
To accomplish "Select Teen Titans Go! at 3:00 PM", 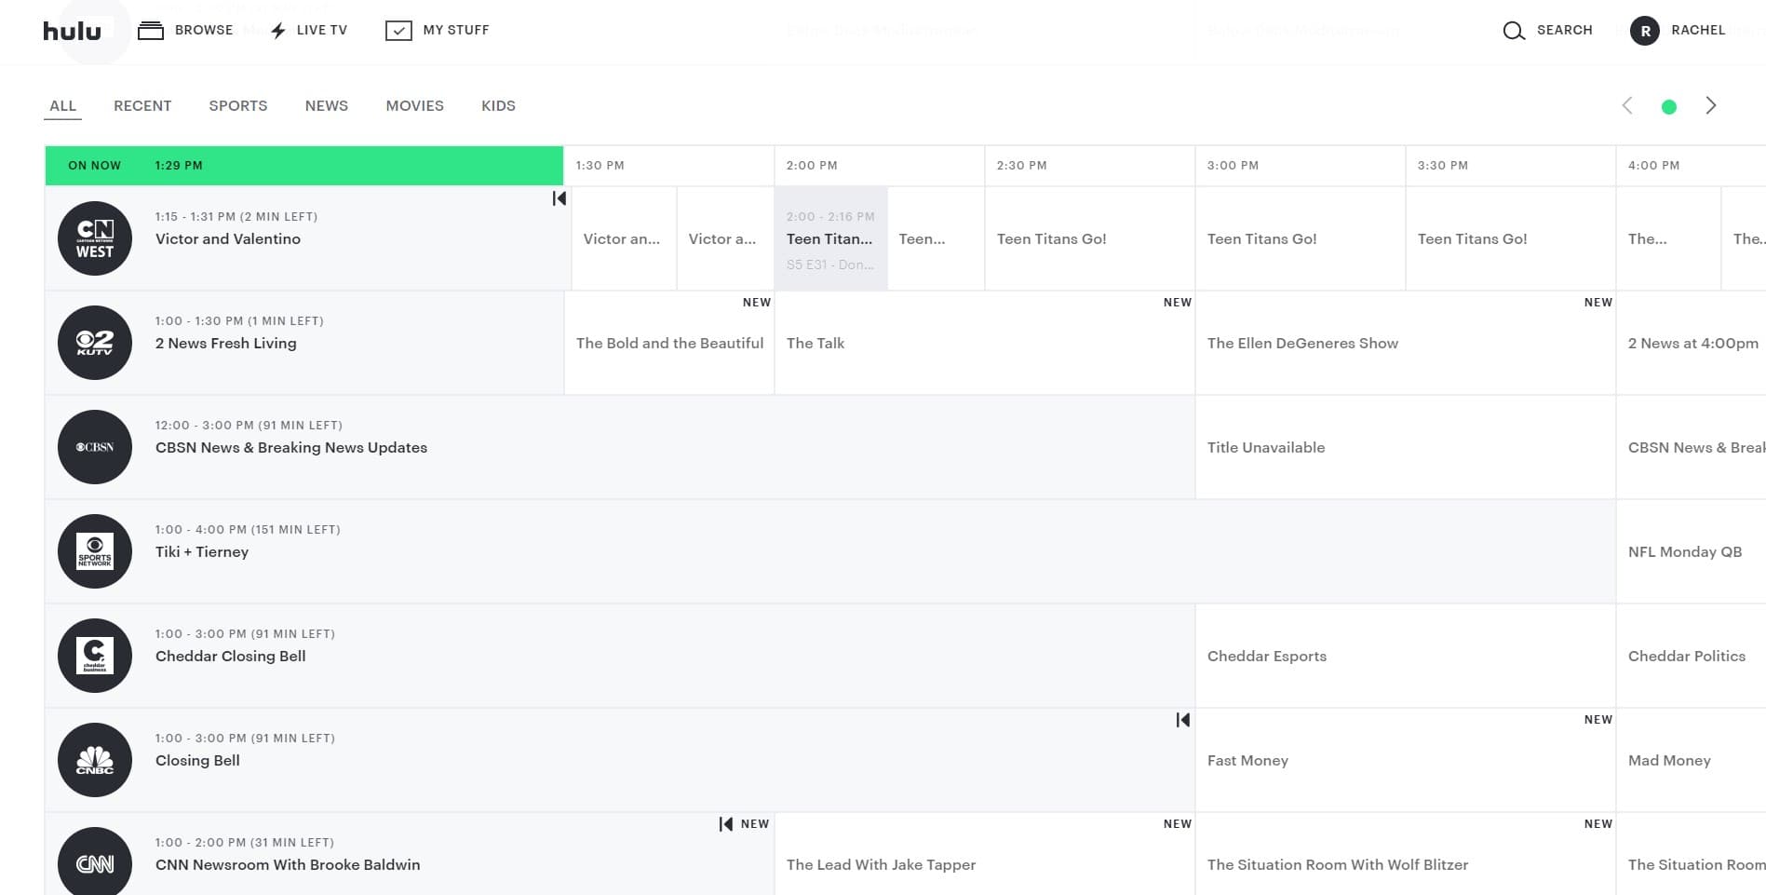I will coord(1301,238).
